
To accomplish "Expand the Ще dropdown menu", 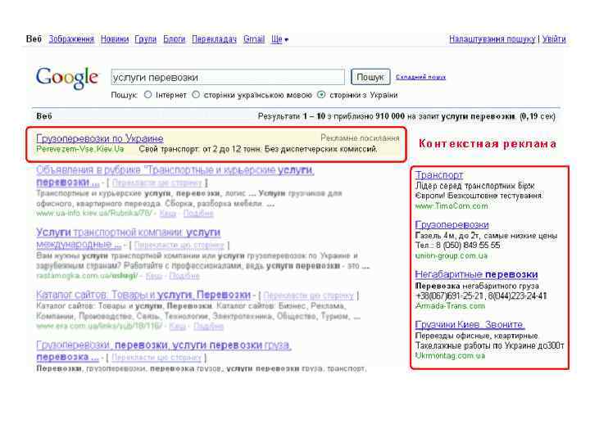I will (x=279, y=39).
